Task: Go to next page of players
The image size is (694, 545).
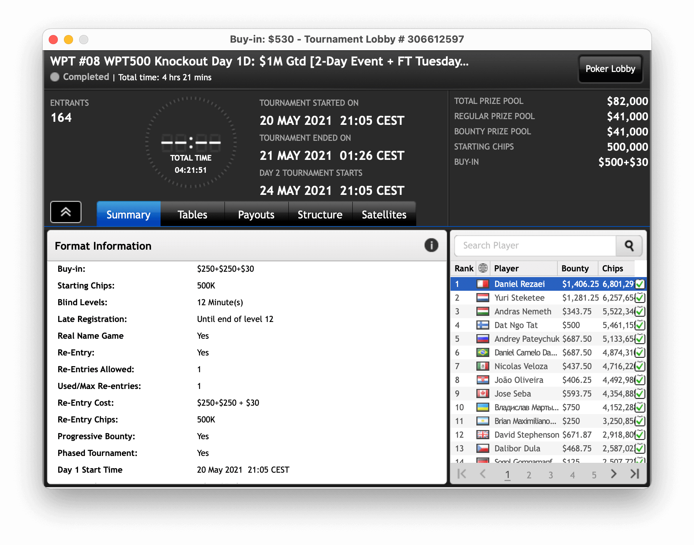Action: 613,474
